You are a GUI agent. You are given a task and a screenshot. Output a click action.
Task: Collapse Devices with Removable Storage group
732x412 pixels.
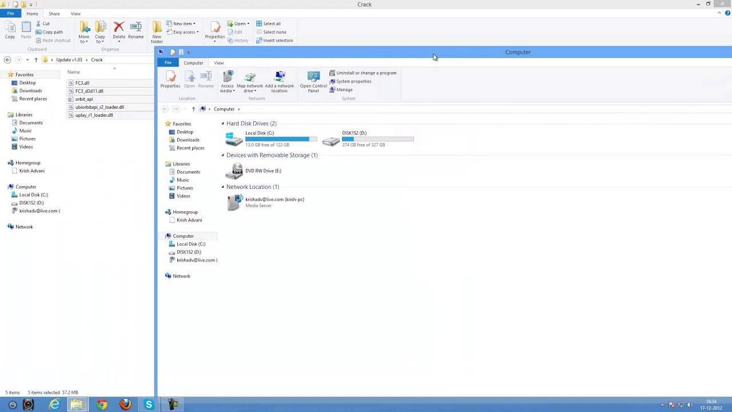[x=223, y=155]
